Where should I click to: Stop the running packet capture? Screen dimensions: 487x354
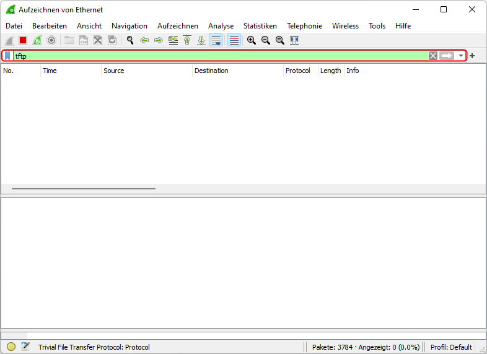23,40
